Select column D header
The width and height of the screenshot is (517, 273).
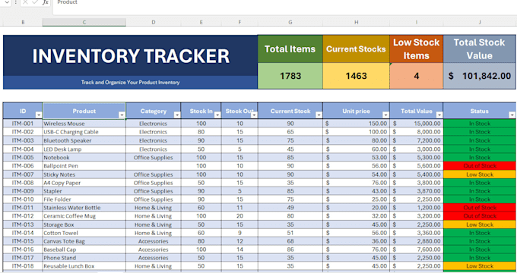tap(154, 22)
